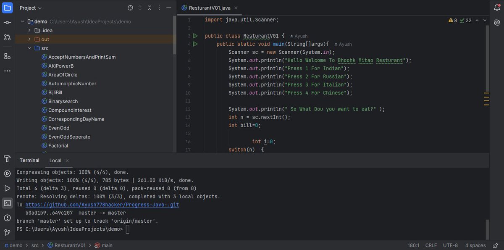504x250 pixels.
Task: Select the Terminal tab title
Action: (29, 161)
